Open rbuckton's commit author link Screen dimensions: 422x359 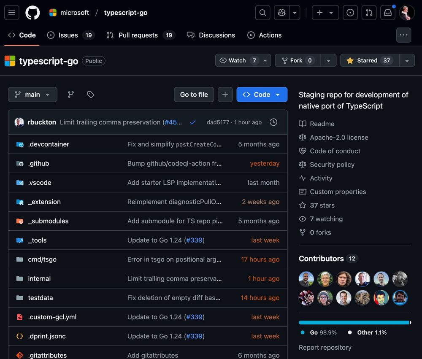[42, 122]
